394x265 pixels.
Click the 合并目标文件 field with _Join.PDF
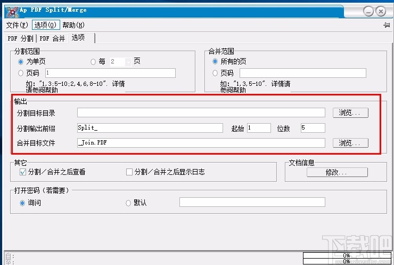click(x=201, y=143)
